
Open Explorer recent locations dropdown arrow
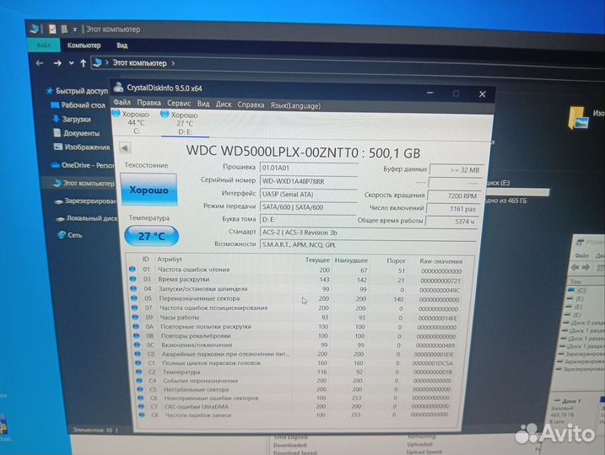tap(72, 63)
